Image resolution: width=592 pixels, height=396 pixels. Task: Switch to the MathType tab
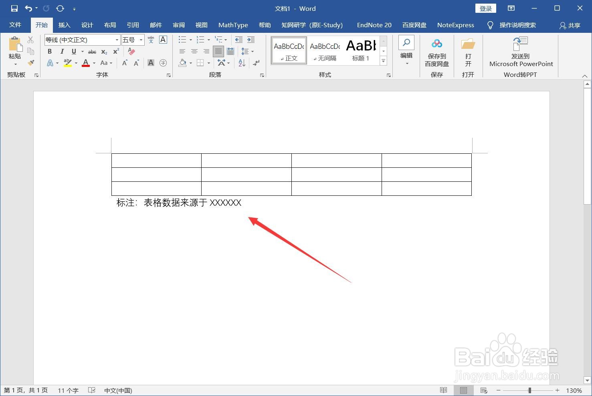[233, 25]
